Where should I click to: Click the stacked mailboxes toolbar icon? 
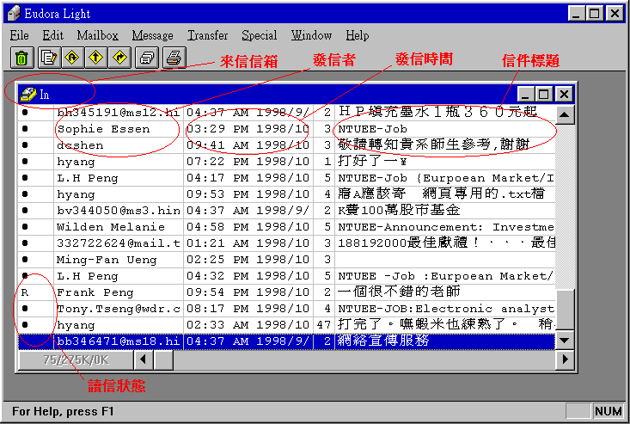click(147, 58)
